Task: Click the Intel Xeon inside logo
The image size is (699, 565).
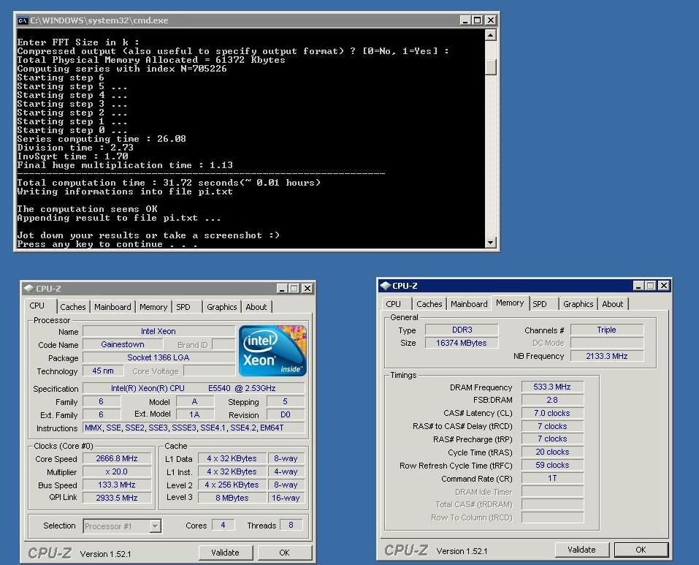Action: [x=272, y=351]
